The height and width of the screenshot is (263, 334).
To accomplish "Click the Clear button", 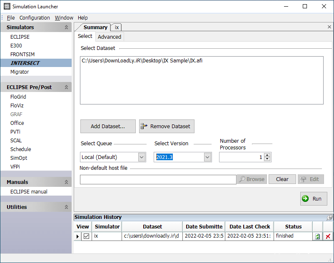I will [282, 179].
